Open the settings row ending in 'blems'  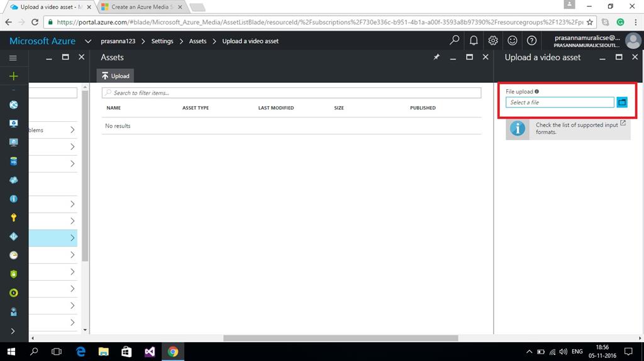tap(53, 130)
